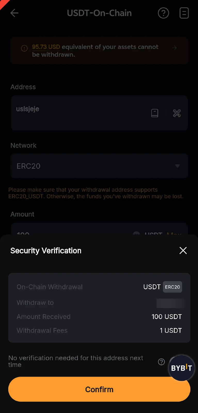Open the help question mark in header

coord(163,13)
